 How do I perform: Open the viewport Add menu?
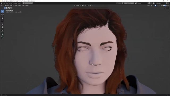[x=23, y=5]
